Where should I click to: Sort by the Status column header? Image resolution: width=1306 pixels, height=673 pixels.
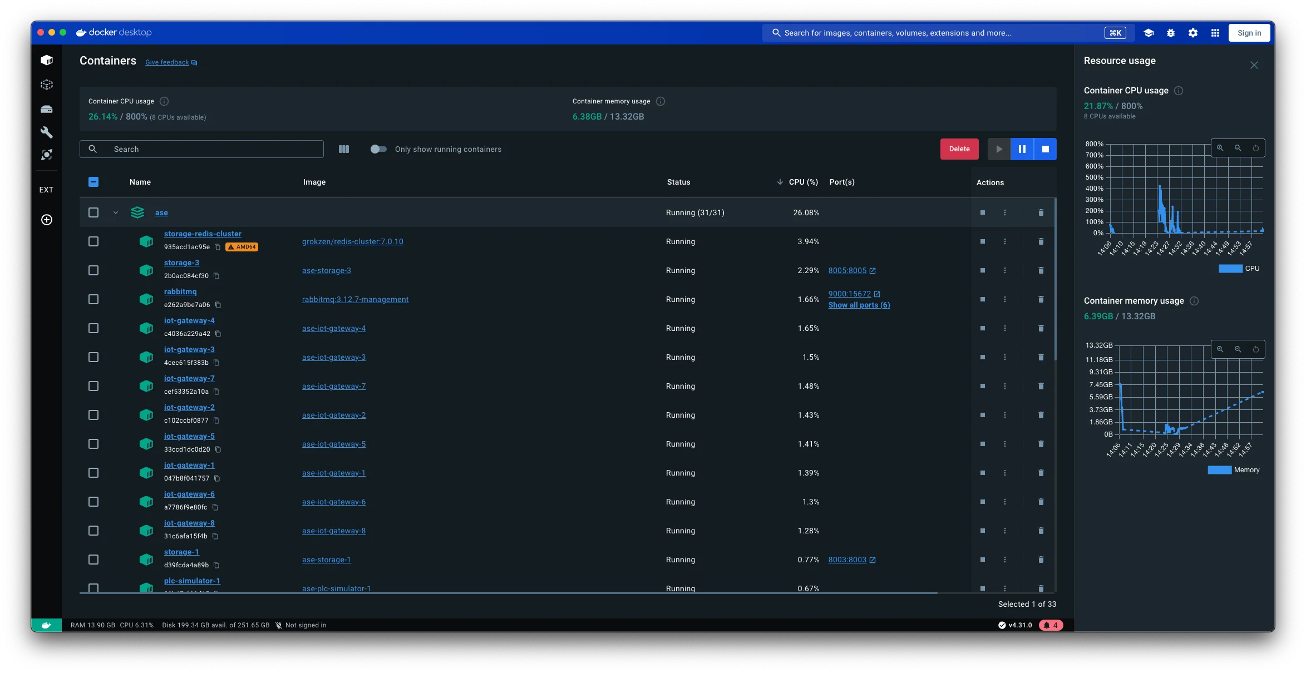tap(678, 182)
